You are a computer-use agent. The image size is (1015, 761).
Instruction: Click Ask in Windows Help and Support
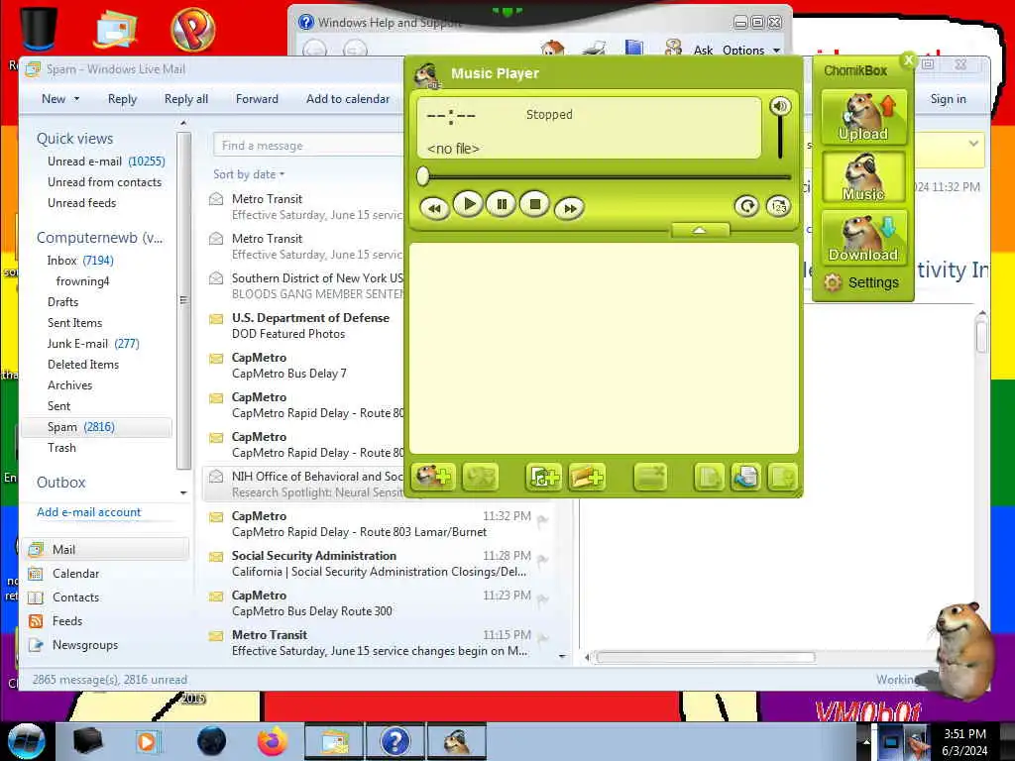coord(703,50)
